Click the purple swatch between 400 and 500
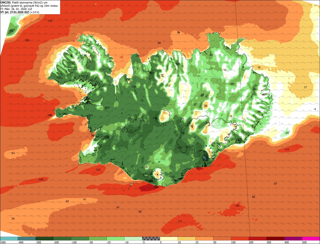This screenshot has width=320, height=244. [293, 238]
